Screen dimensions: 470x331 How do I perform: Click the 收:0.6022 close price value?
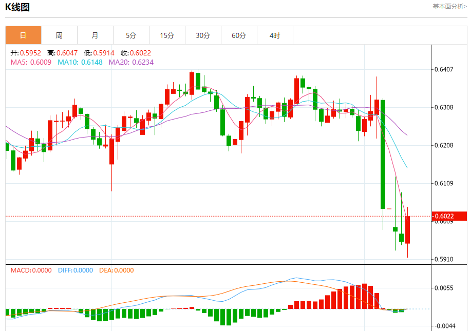136,53
